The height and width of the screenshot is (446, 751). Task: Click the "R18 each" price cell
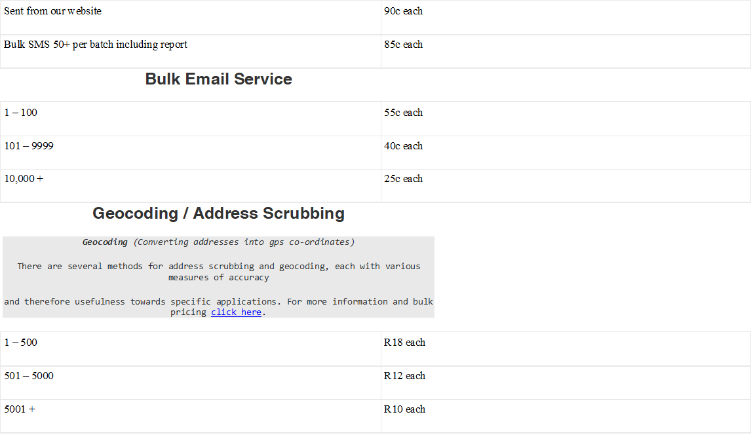[x=405, y=343]
